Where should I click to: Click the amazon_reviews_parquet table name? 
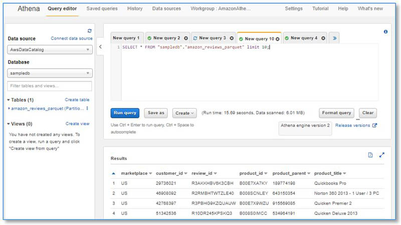(x=48, y=108)
